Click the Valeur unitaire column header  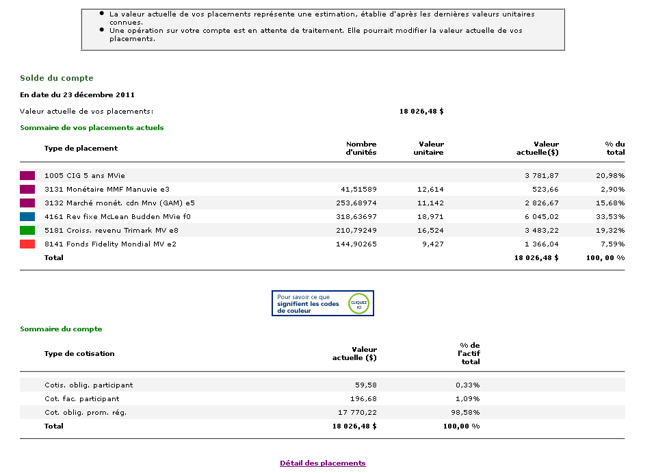click(x=428, y=149)
